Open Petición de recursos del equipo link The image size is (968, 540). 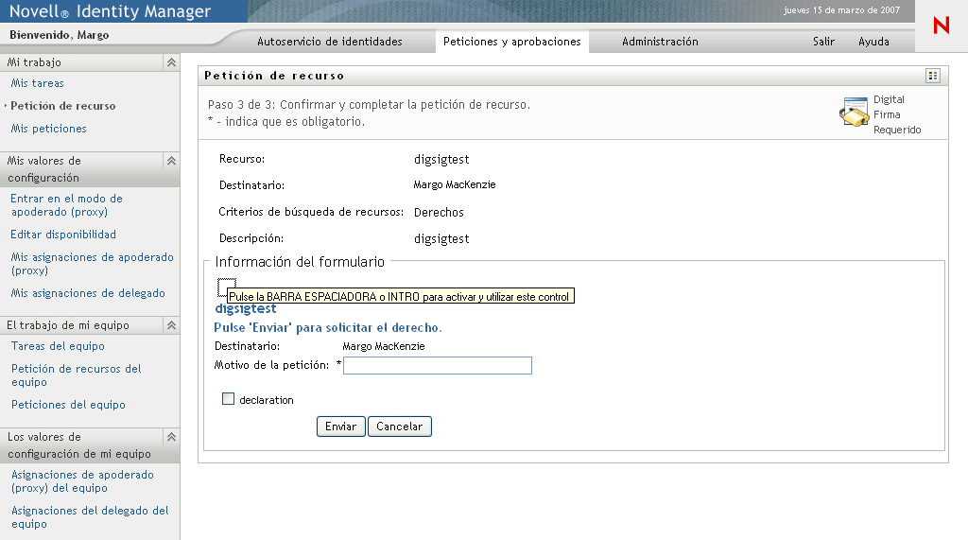[76, 375]
